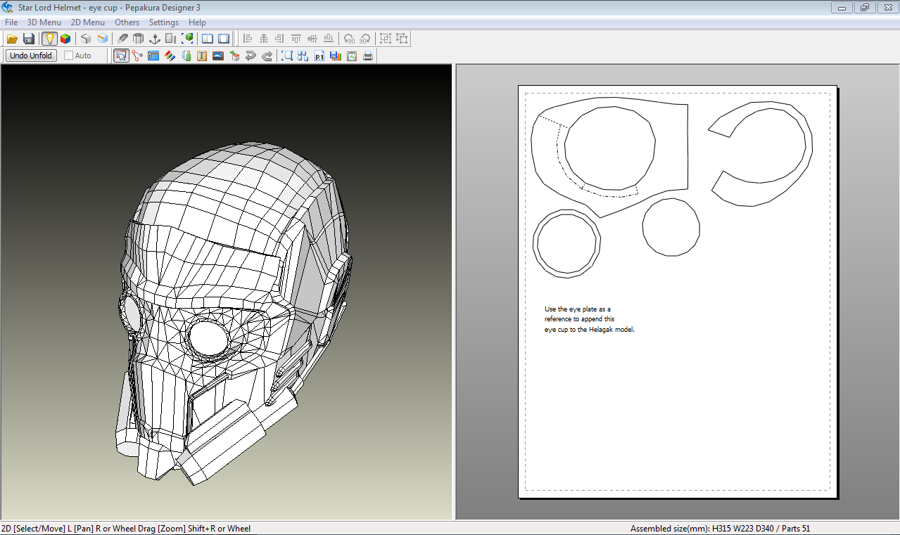The width and height of the screenshot is (900, 535).
Task: Click the align bottom icon
Action: (328, 39)
